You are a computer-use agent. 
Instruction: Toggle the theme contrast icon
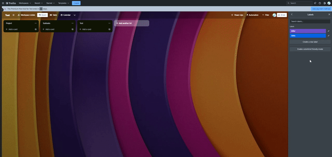(325, 3)
